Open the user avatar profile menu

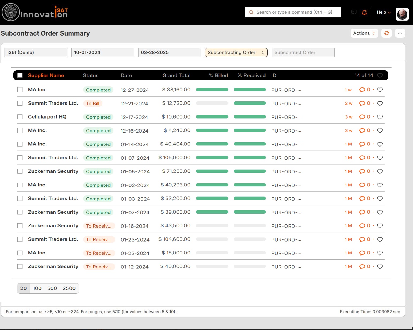click(x=402, y=14)
